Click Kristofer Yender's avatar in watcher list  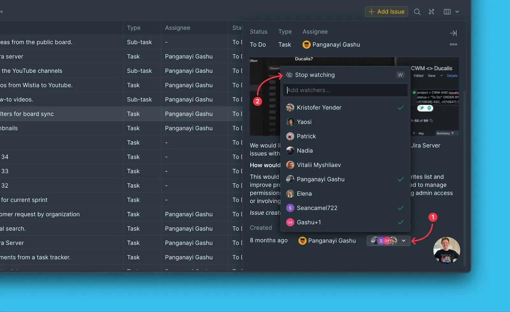pyautogui.click(x=290, y=108)
